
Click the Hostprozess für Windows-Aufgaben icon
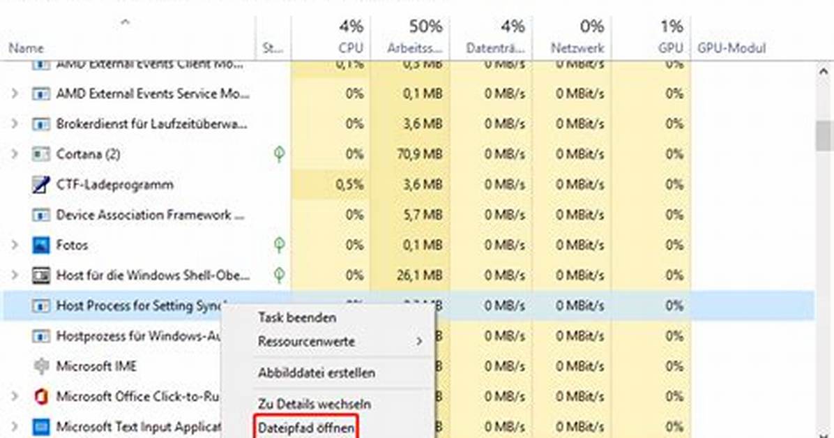(41, 336)
